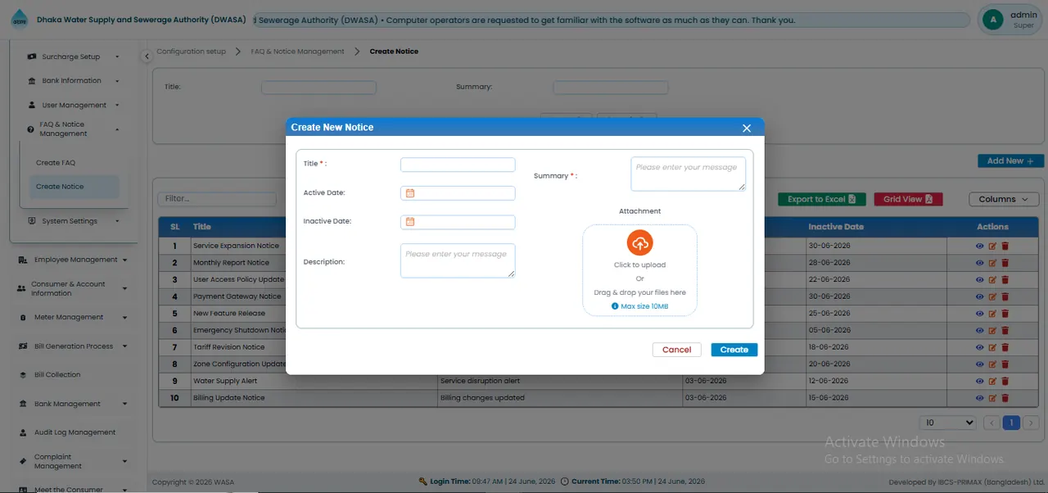Expand the Employee Management menu

click(x=73, y=260)
